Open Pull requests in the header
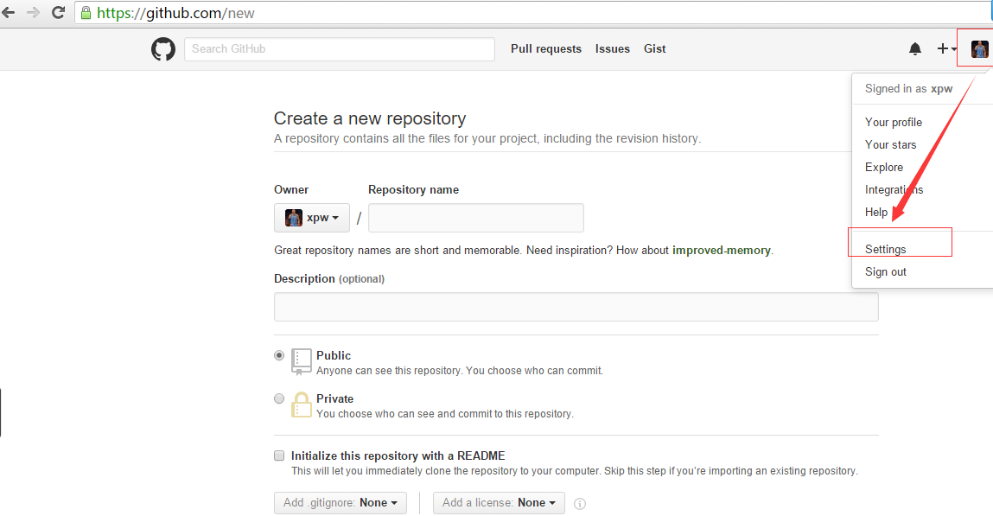The height and width of the screenshot is (516, 993). pyautogui.click(x=546, y=48)
